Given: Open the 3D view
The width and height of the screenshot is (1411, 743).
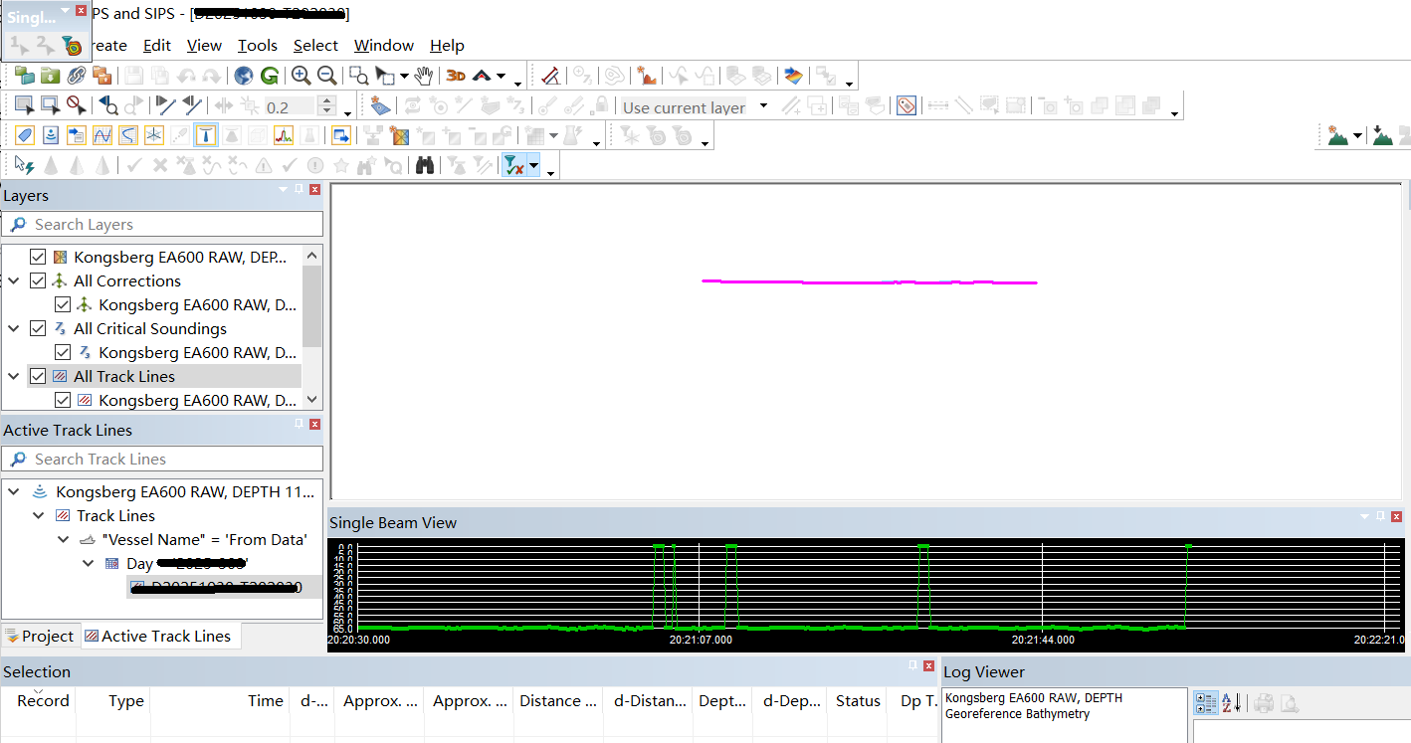Looking at the screenshot, I should click(456, 76).
